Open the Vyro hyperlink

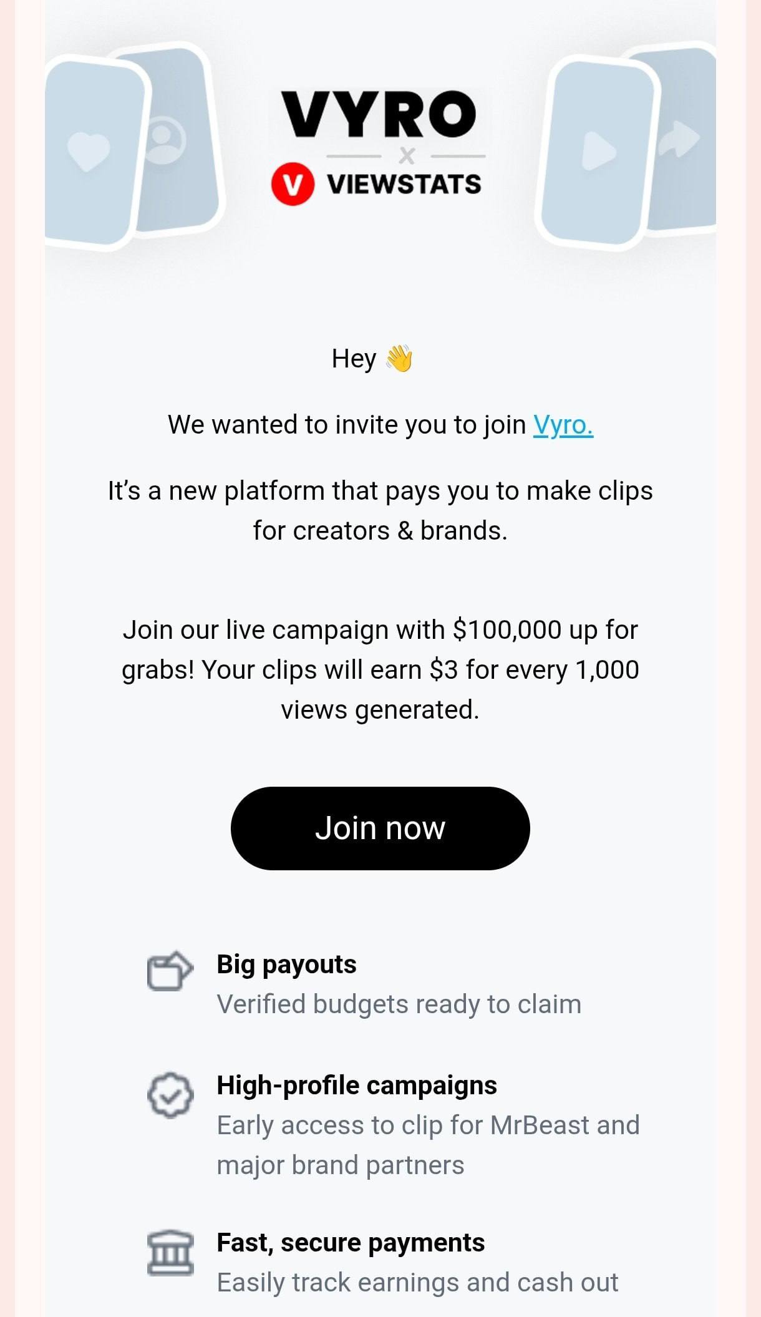pos(563,425)
